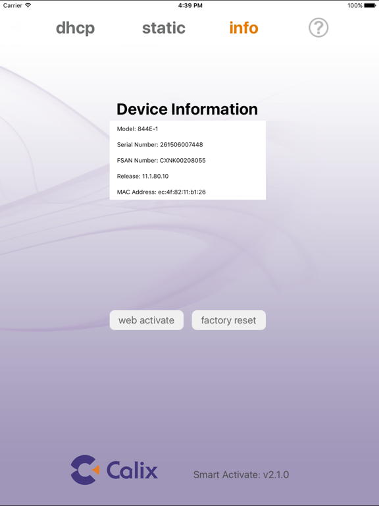Select Release: 11.1.80.10 text
The height and width of the screenshot is (506, 379).
click(142, 176)
